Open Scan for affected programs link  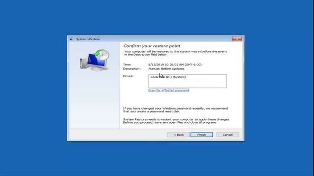(169, 90)
